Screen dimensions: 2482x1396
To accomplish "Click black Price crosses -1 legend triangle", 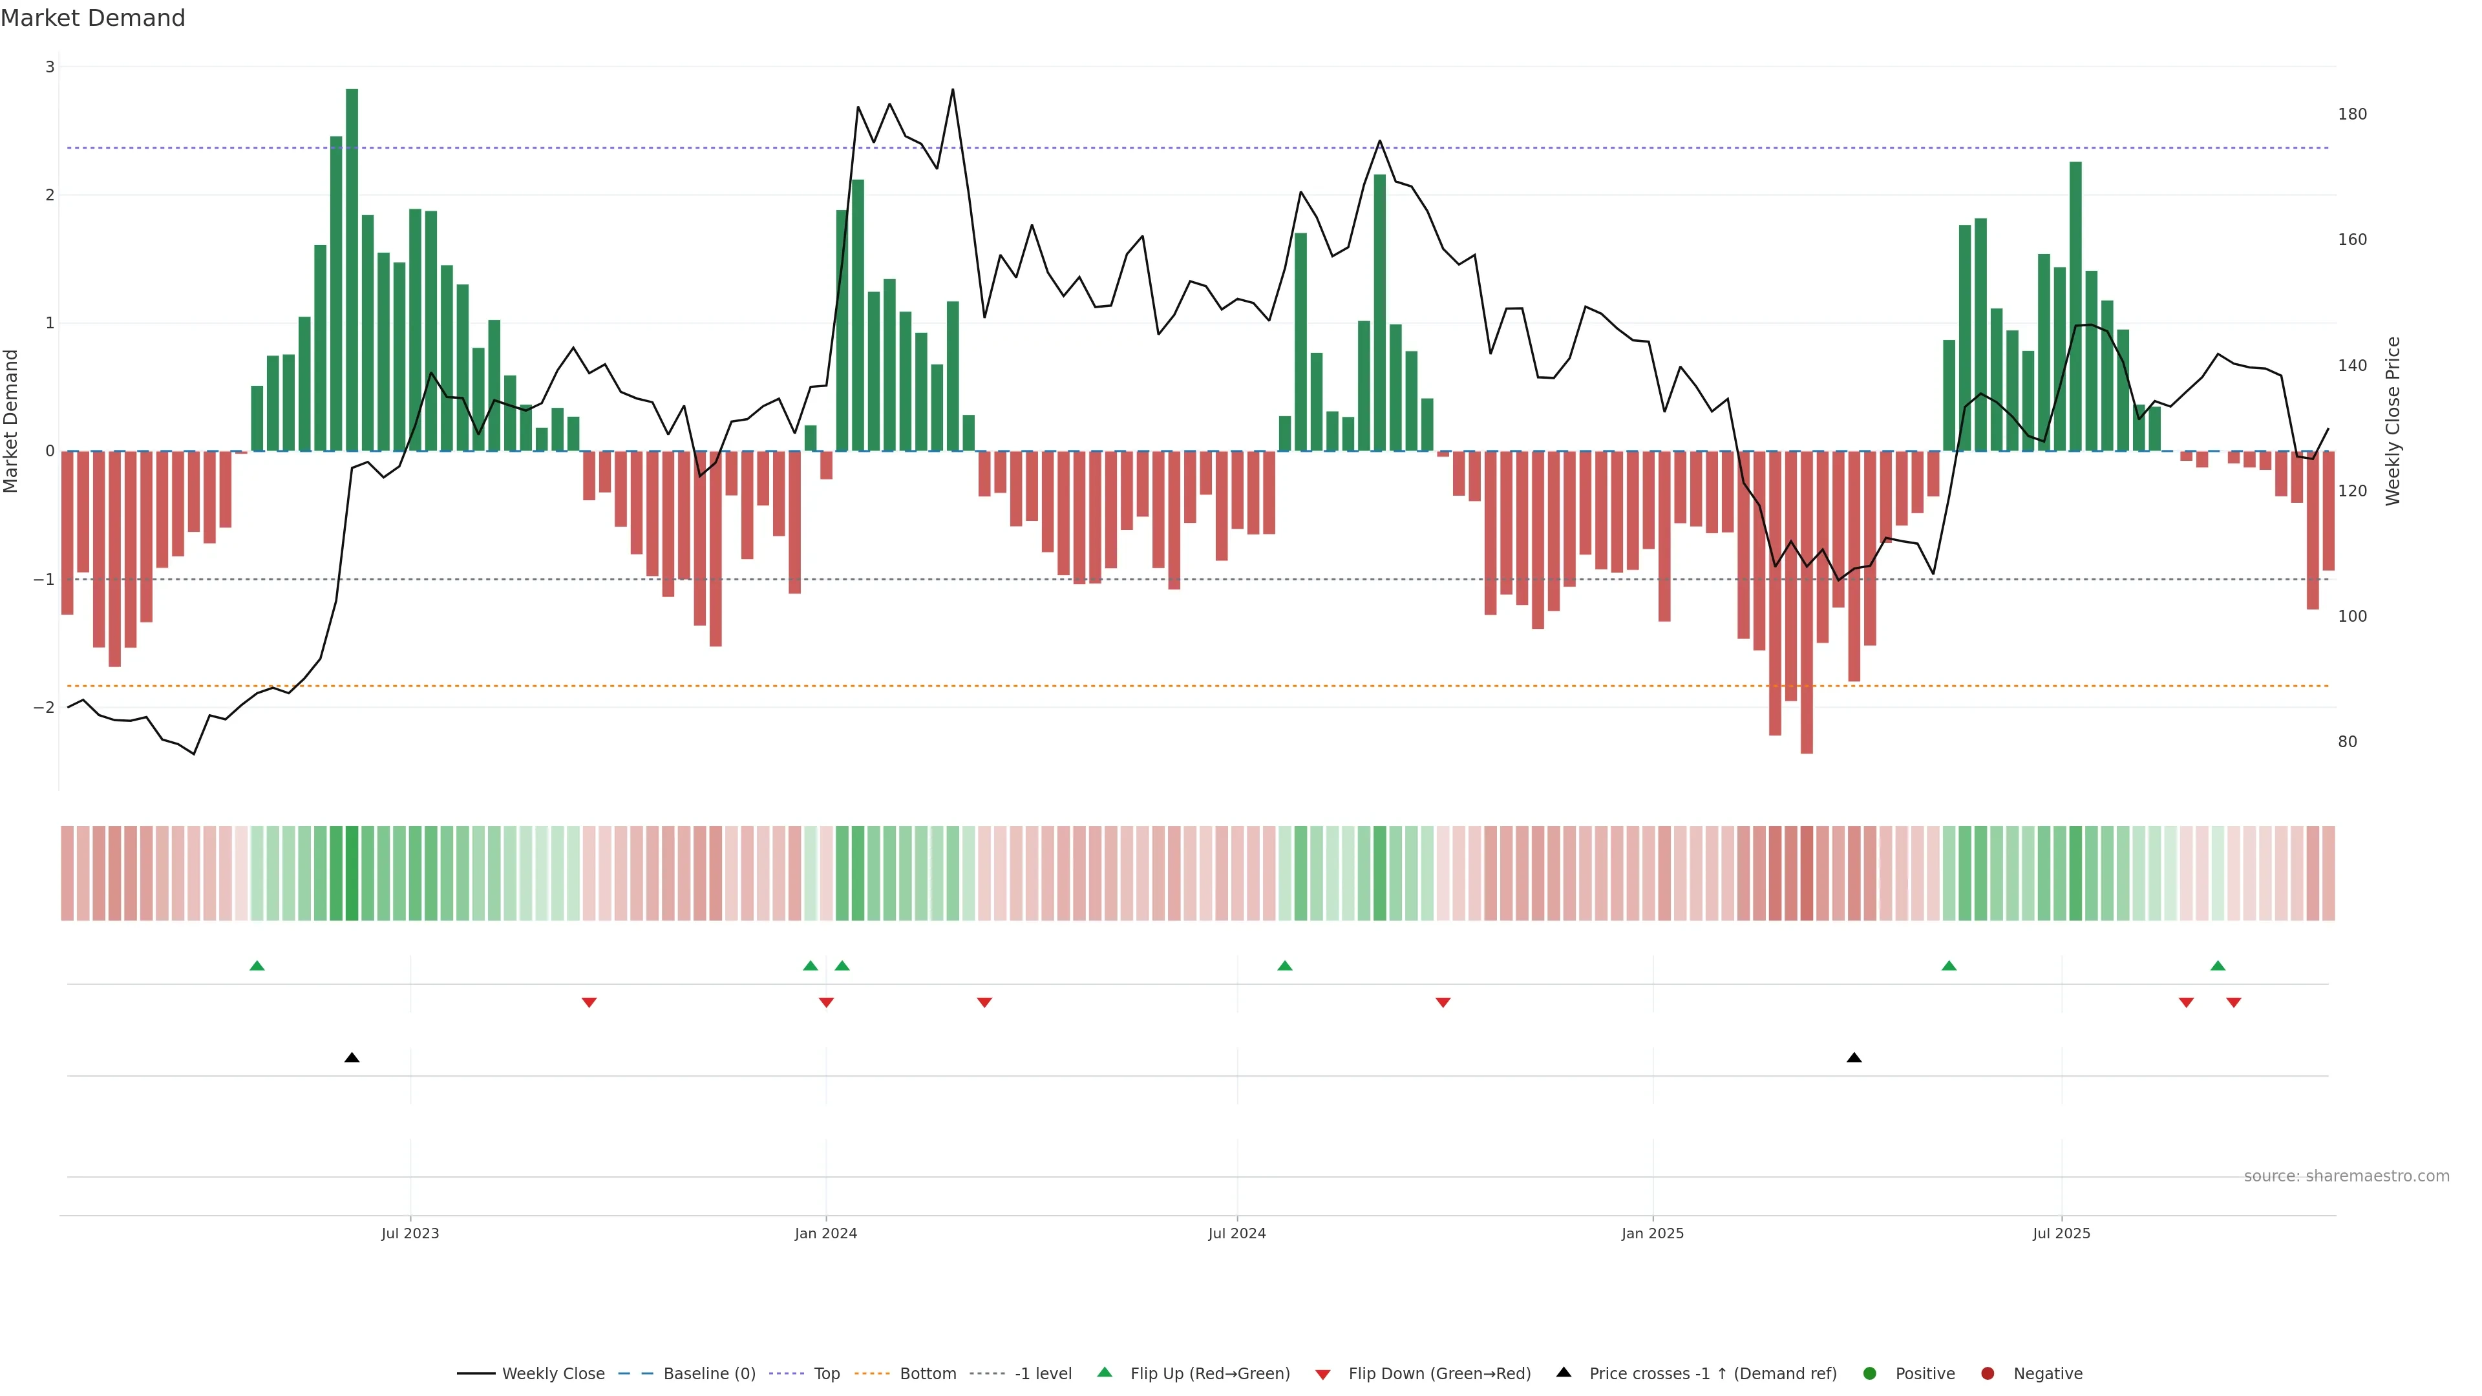I will tap(1564, 1373).
